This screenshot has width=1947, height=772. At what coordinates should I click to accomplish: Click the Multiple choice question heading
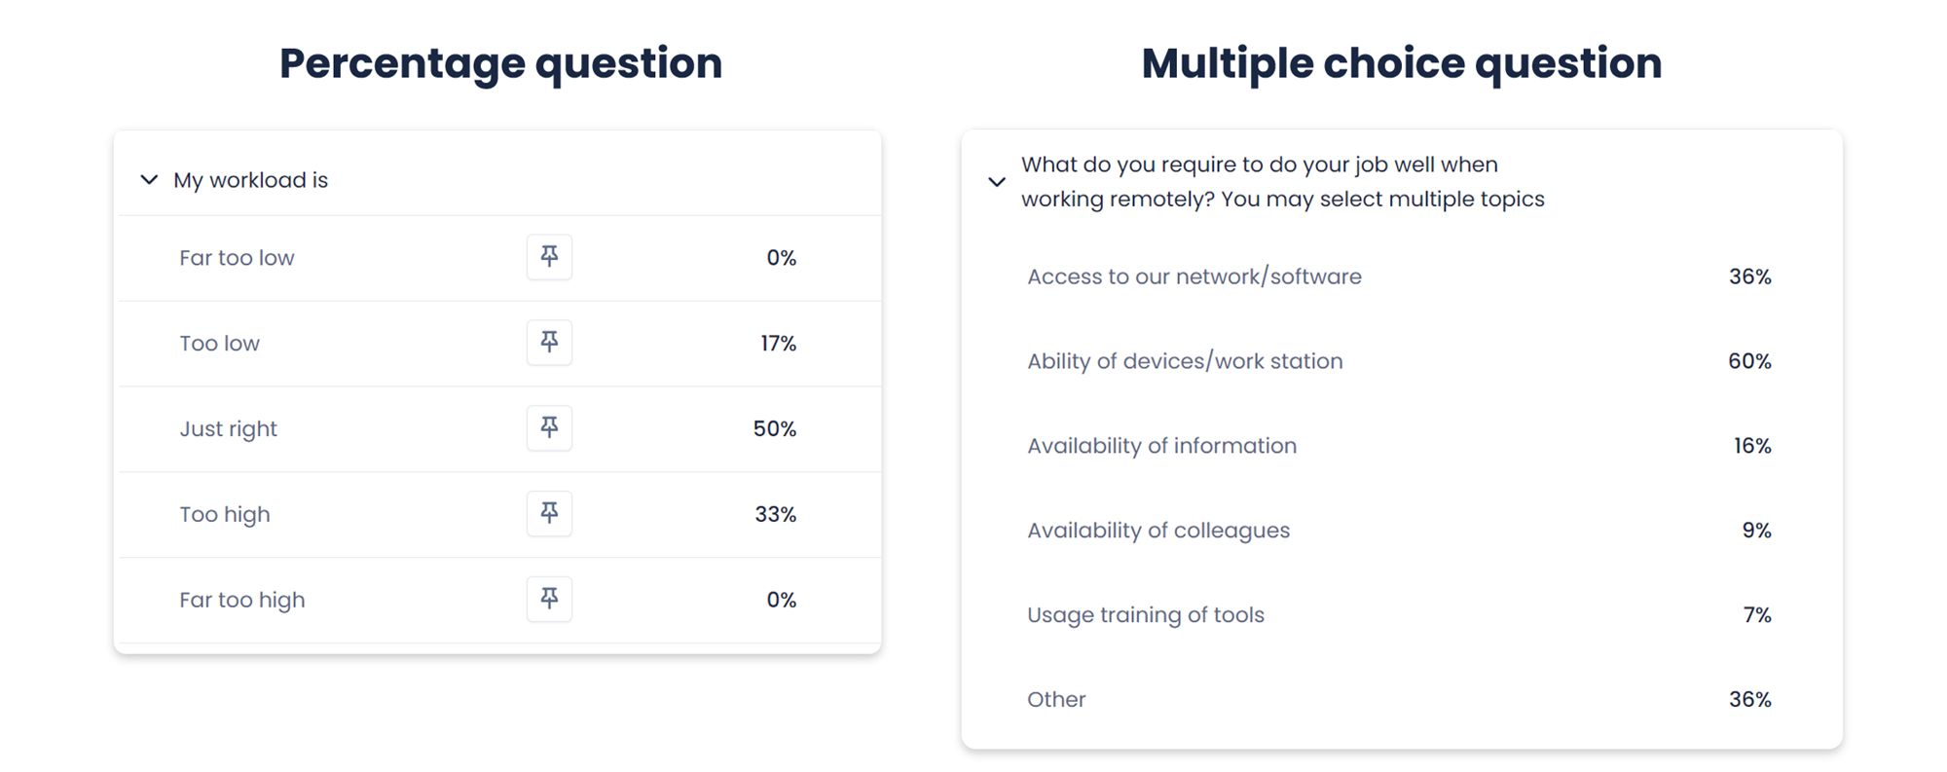[x=1401, y=63]
